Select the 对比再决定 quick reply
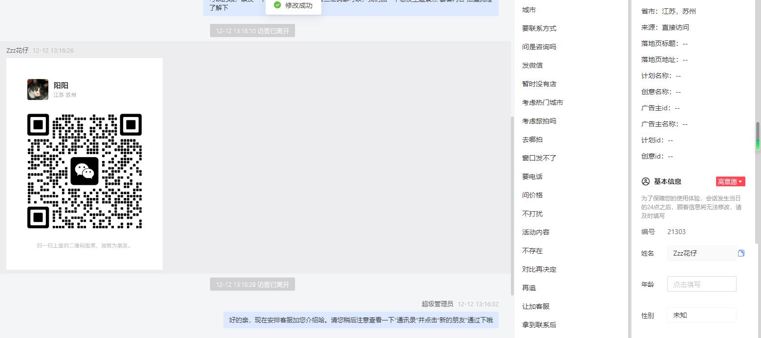The image size is (761, 338). pyautogui.click(x=539, y=269)
